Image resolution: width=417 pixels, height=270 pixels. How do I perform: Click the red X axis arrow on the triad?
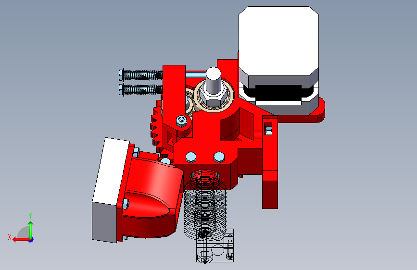click(x=21, y=240)
